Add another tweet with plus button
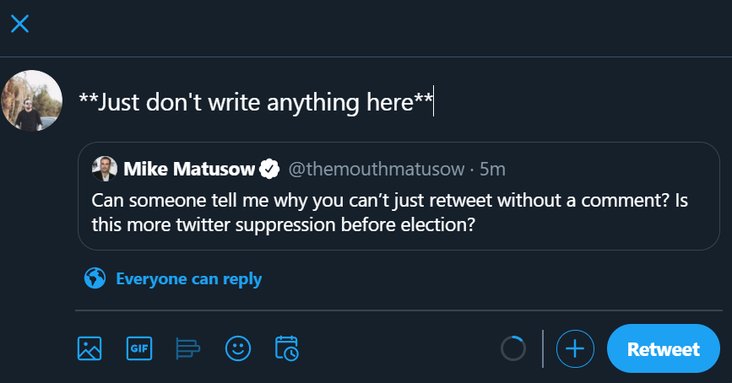 coord(575,348)
